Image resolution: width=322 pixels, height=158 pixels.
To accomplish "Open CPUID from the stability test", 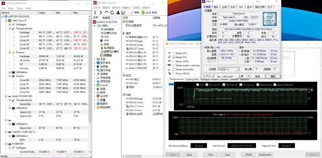I will coord(248,155).
